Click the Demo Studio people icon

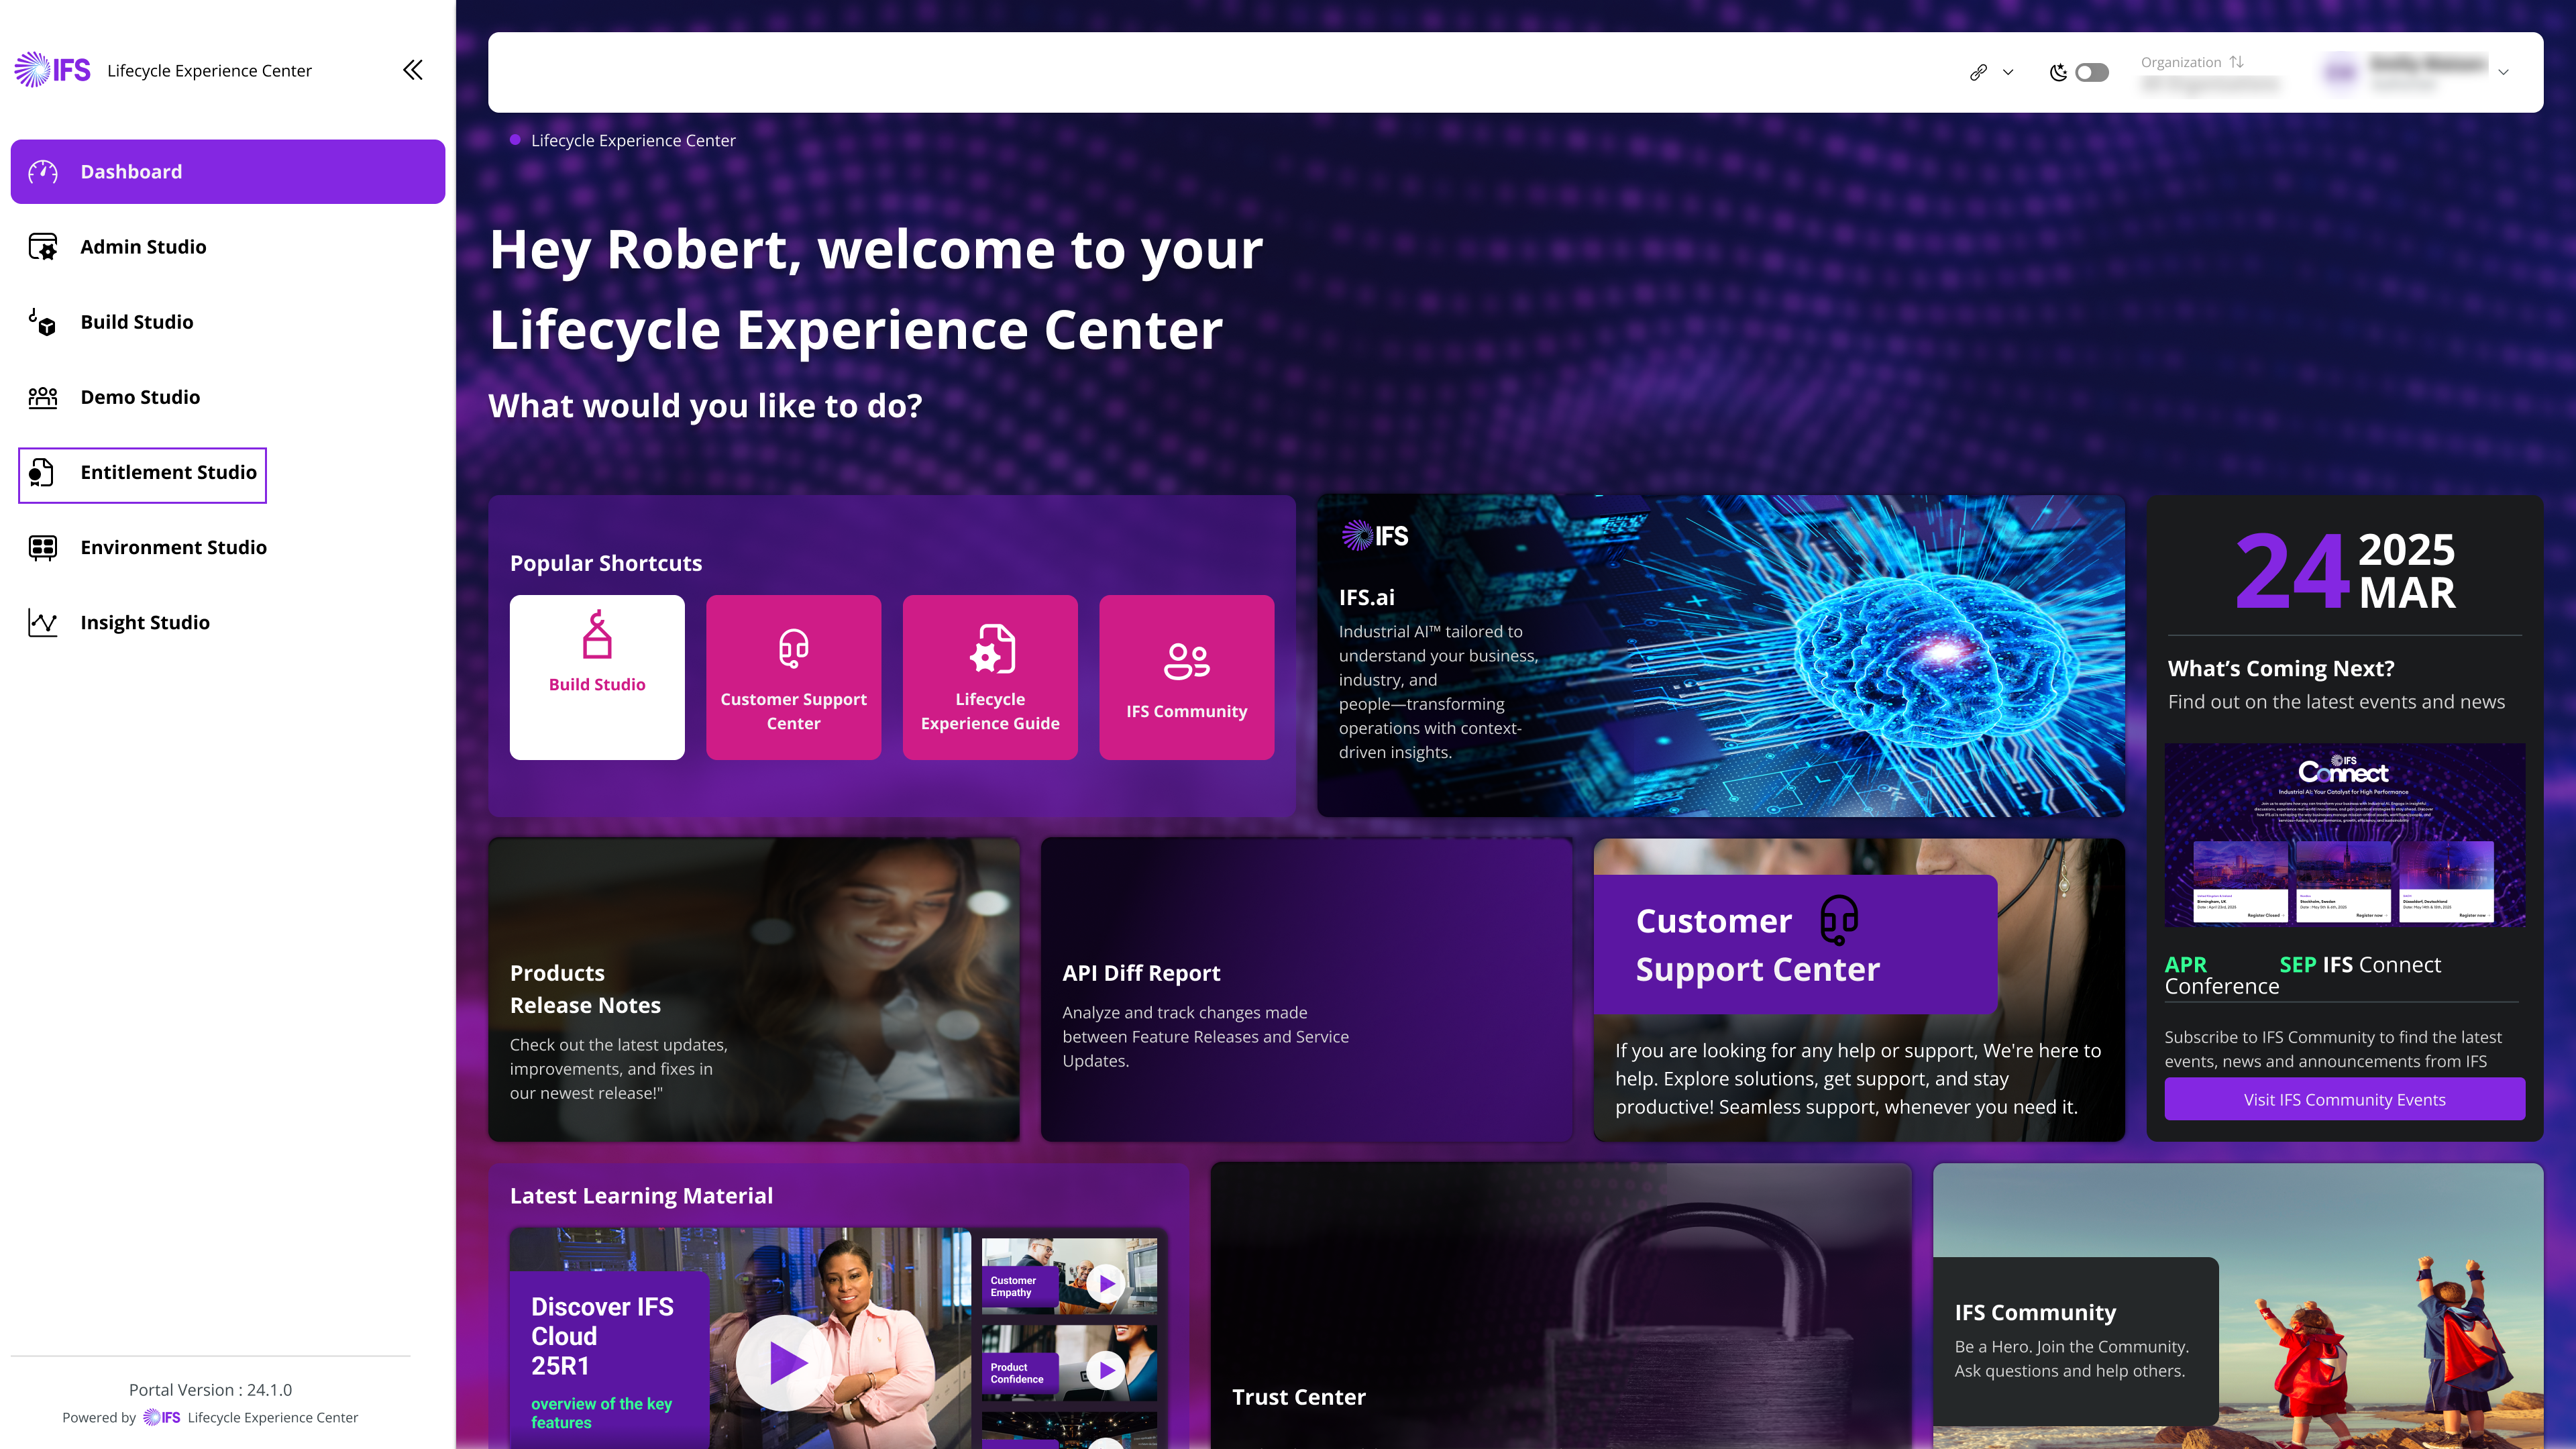43,397
